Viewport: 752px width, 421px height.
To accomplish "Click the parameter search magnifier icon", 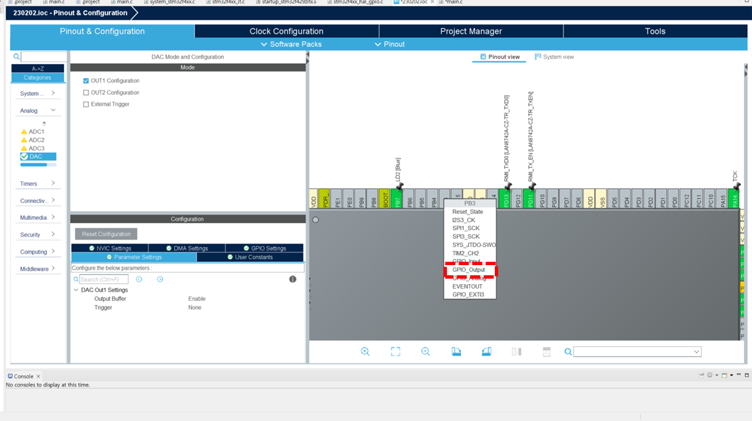I will (76, 279).
